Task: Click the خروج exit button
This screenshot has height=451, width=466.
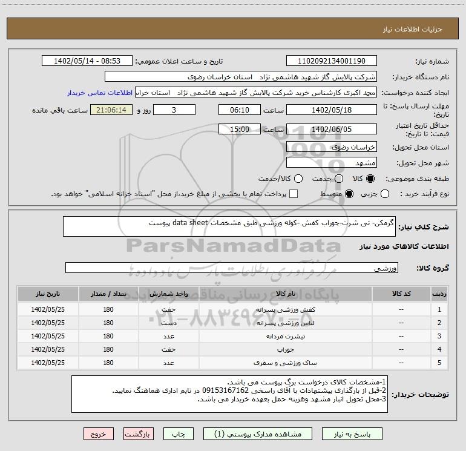Action: pos(98,434)
